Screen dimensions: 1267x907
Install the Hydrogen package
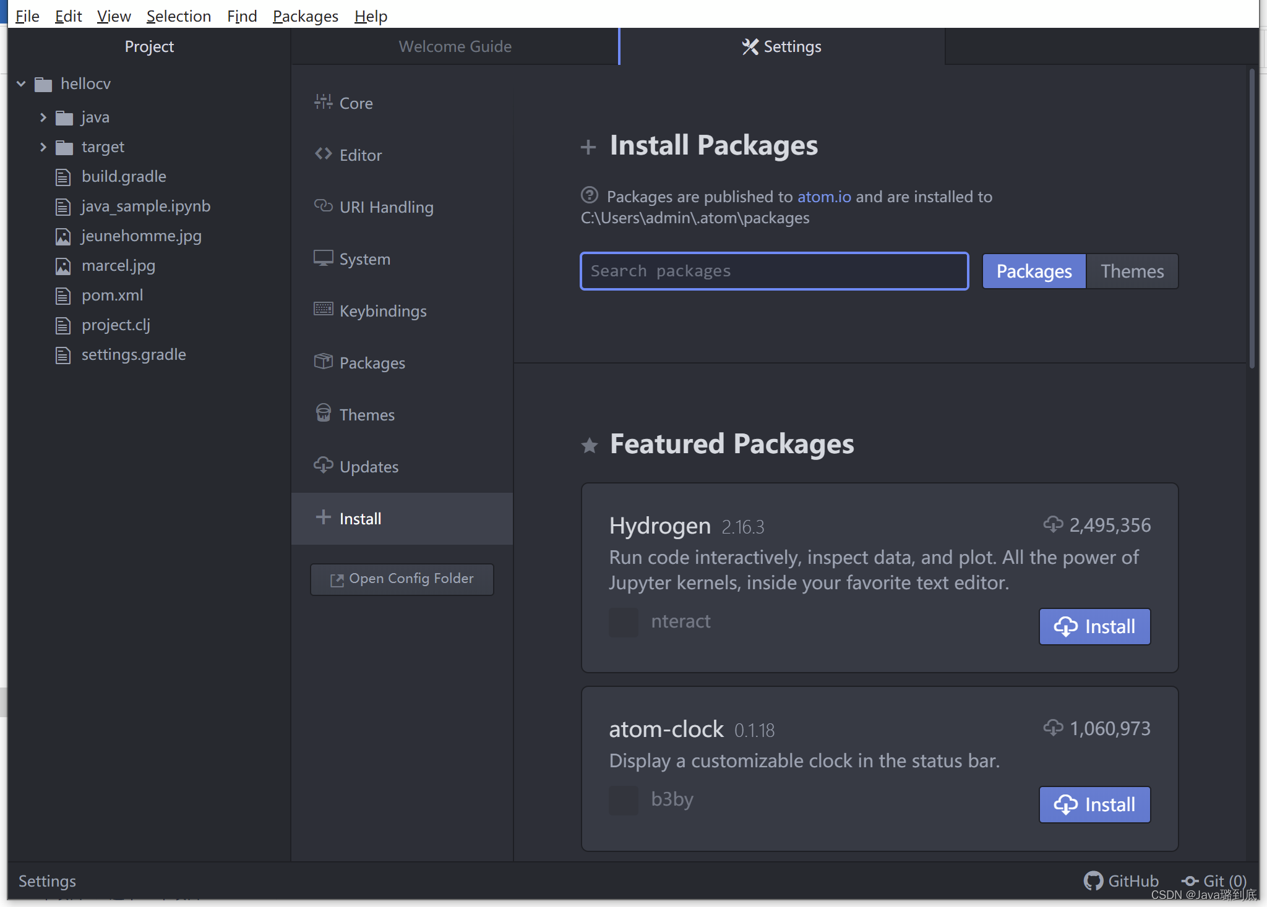pyautogui.click(x=1094, y=626)
